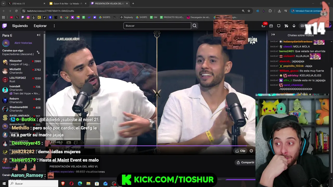Collapse the chat panel arrow
The height and width of the screenshot is (187, 333).
[273, 34]
